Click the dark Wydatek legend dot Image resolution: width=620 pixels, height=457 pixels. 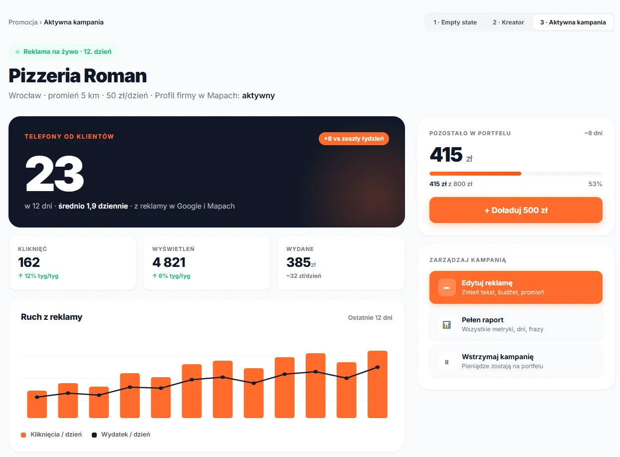[x=94, y=435]
